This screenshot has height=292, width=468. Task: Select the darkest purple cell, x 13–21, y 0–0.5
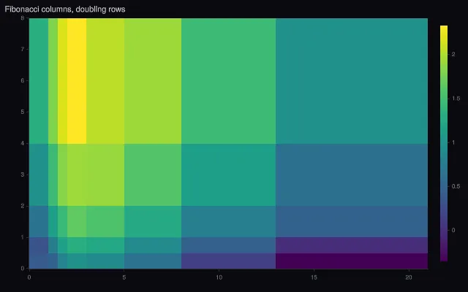[352, 261]
